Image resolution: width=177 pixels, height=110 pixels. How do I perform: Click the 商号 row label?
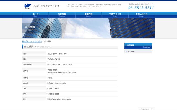pyautogui.click(x=25, y=54)
